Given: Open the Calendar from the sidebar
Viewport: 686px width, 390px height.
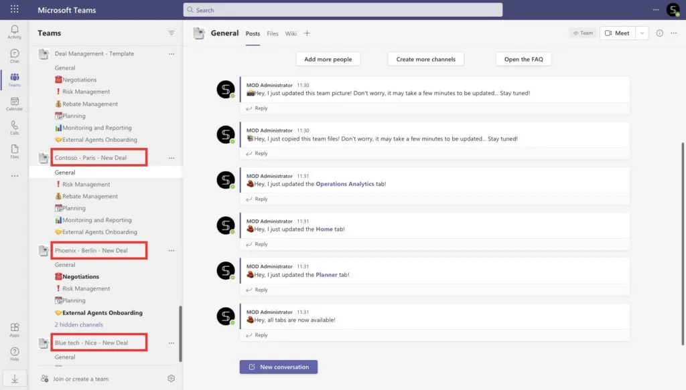Looking at the screenshot, I should point(15,104).
